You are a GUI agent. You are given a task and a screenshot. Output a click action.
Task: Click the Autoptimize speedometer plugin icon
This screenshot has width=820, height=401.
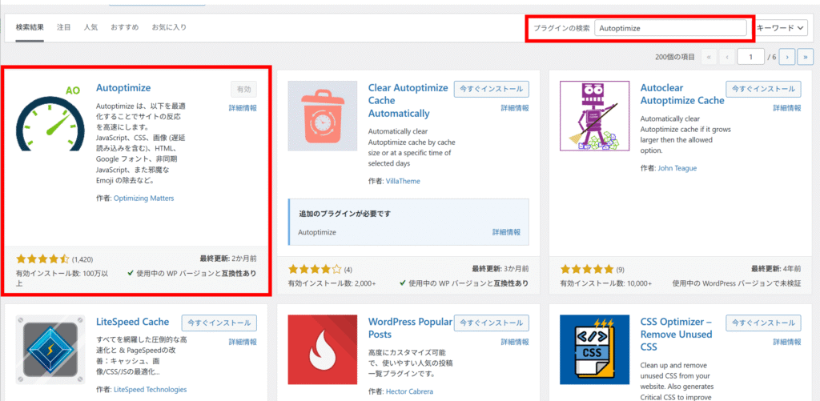click(50, 115)
